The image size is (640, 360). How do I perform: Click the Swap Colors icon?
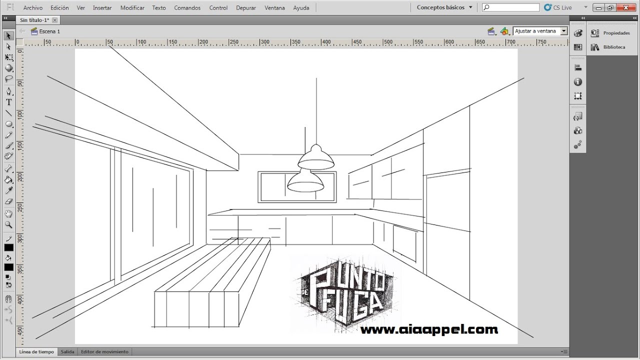coord(8,285)
